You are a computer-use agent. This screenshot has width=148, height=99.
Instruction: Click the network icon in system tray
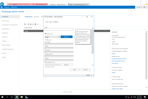pos(126,97)
